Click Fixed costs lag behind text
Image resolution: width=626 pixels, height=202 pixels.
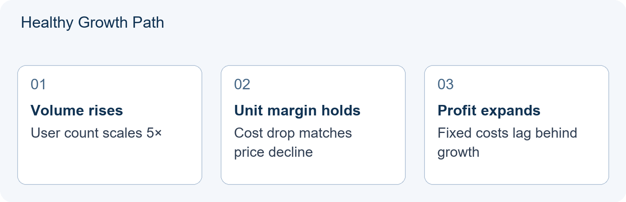[x=507, y=133]
